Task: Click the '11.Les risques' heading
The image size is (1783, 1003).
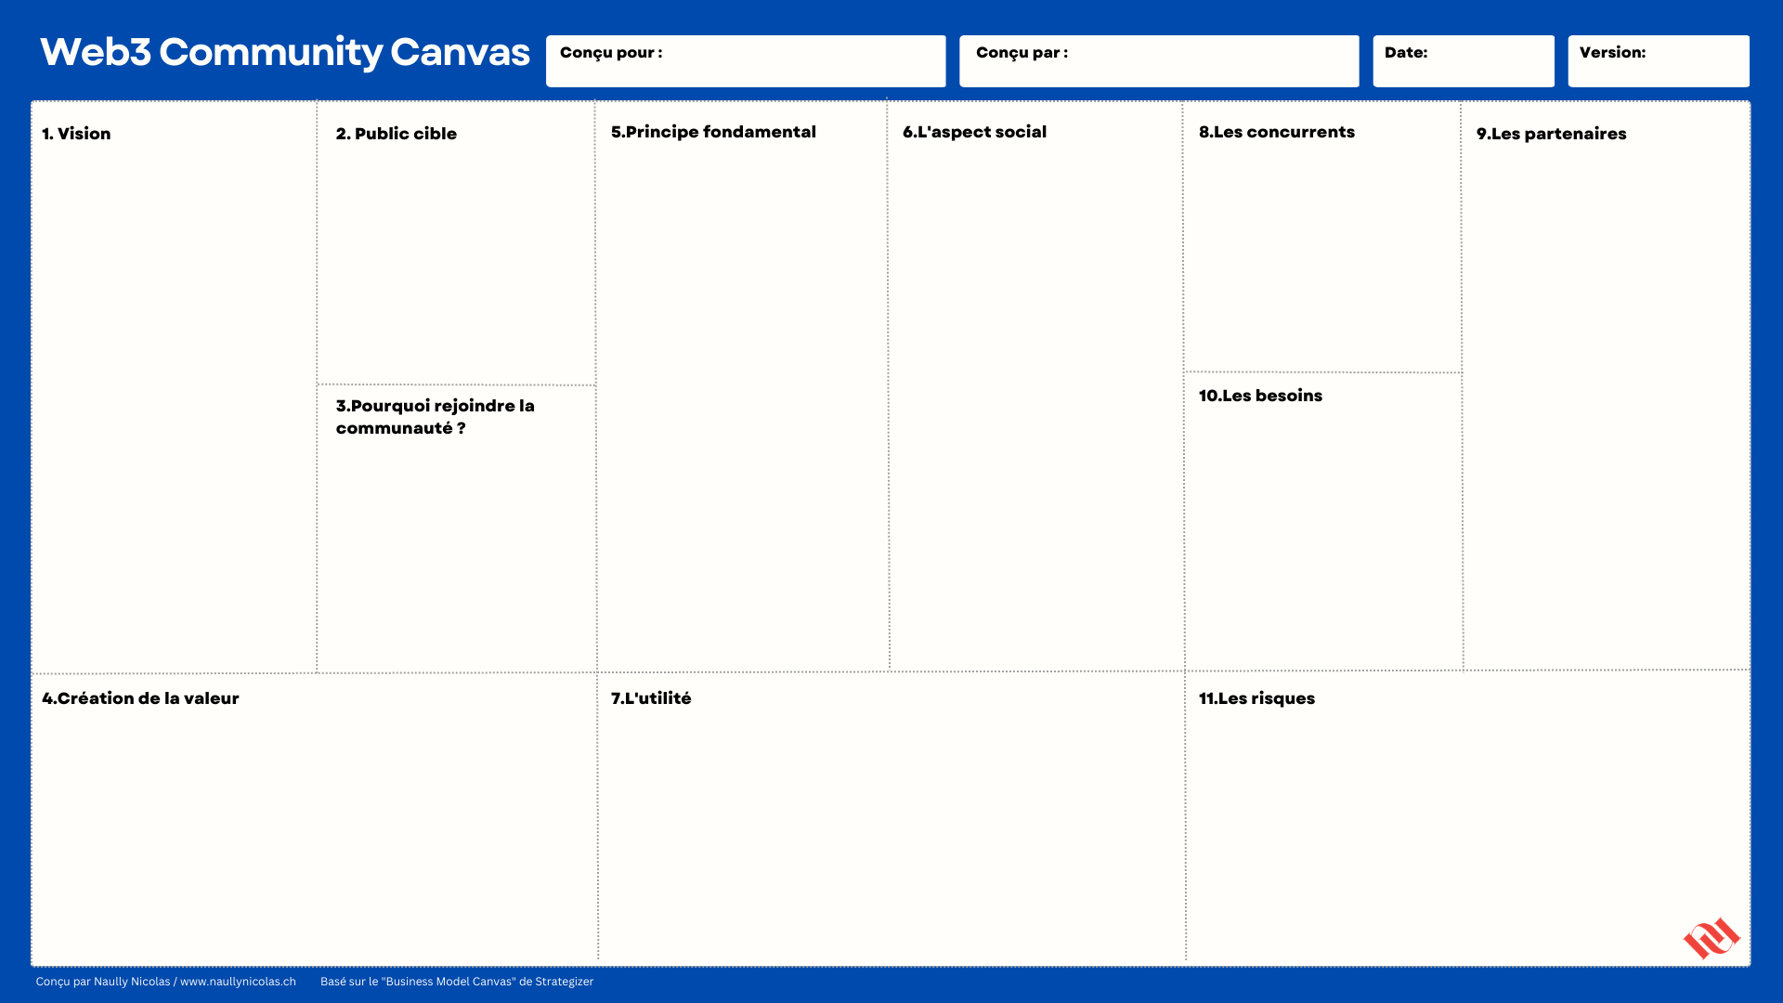Action: click(1256, 698)
